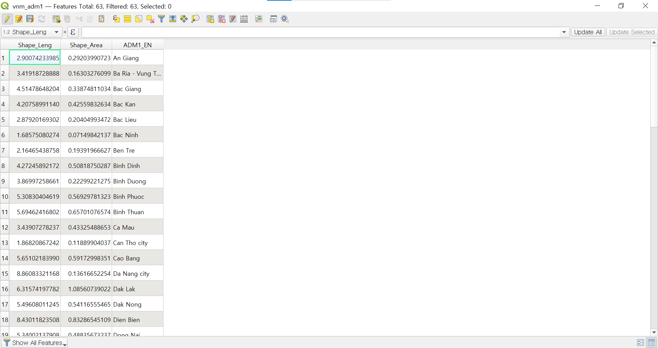The height and width of the screenshot is (348, 658).
Task: Click the vertical scrollbar up arrow
Action: (654, 42)
